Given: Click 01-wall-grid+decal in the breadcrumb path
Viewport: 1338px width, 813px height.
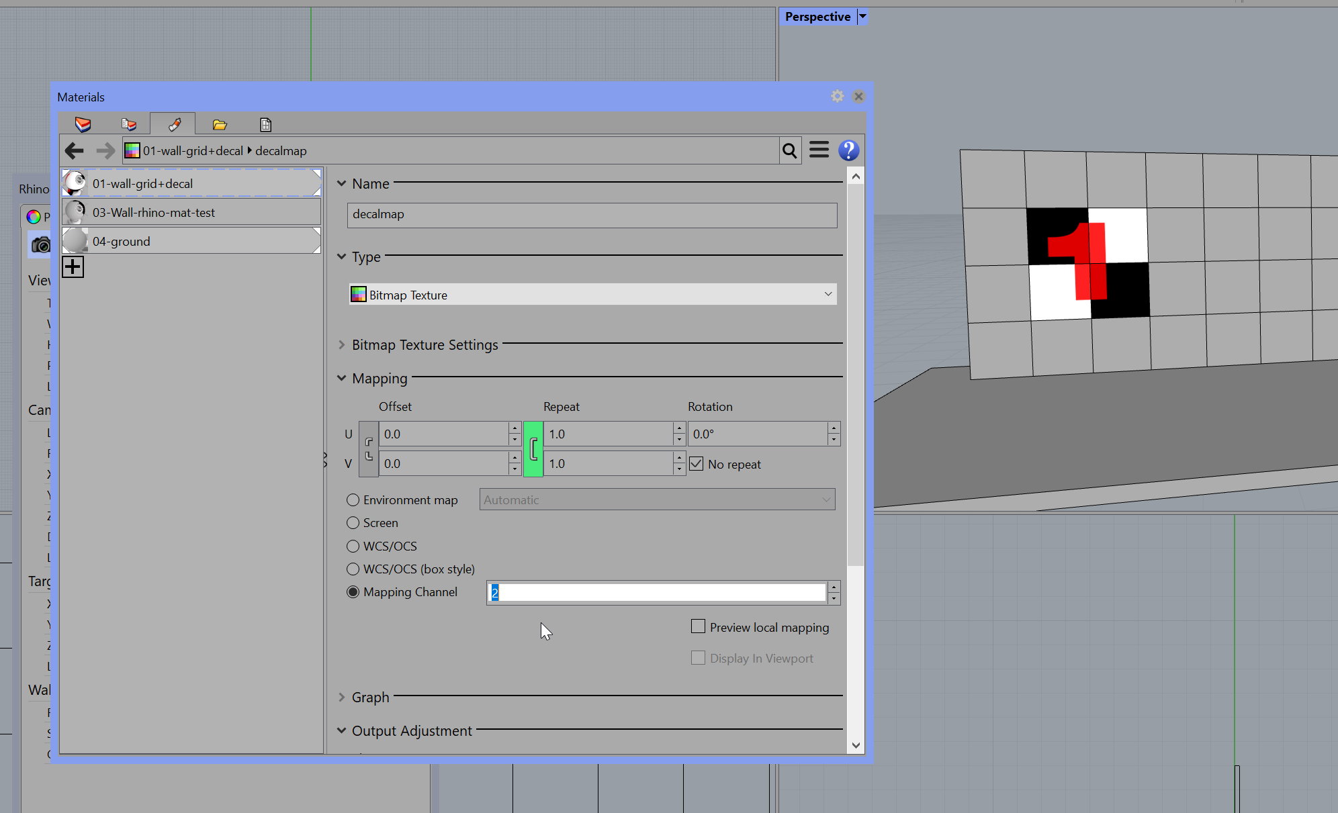Looking at the screenshot, I should pos(192,151).
